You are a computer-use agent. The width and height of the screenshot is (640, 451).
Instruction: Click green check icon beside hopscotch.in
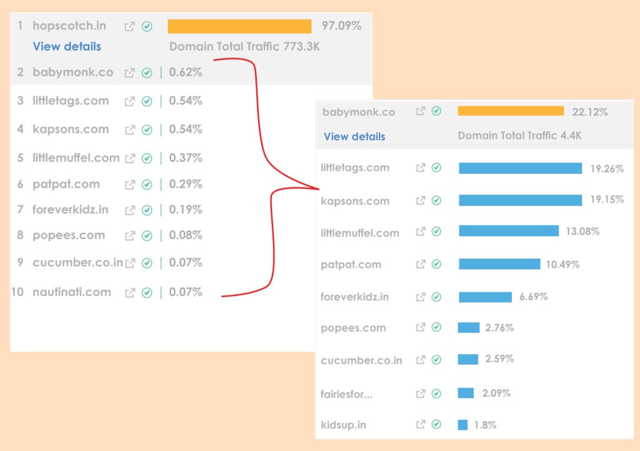point(147,26)
